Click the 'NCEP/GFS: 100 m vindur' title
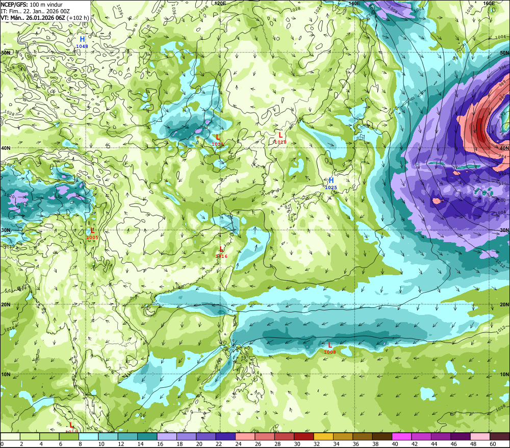 click(32, 5)
